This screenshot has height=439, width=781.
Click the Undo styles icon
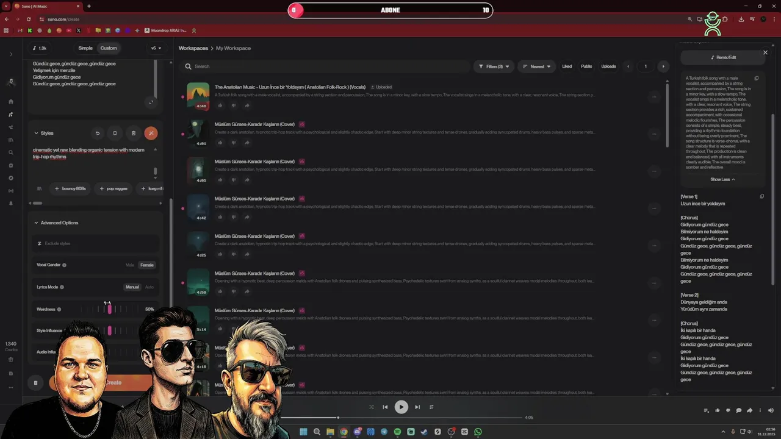pyautogui.click(x=98, y=133)
